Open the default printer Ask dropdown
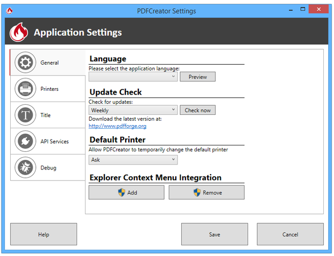 133,160
